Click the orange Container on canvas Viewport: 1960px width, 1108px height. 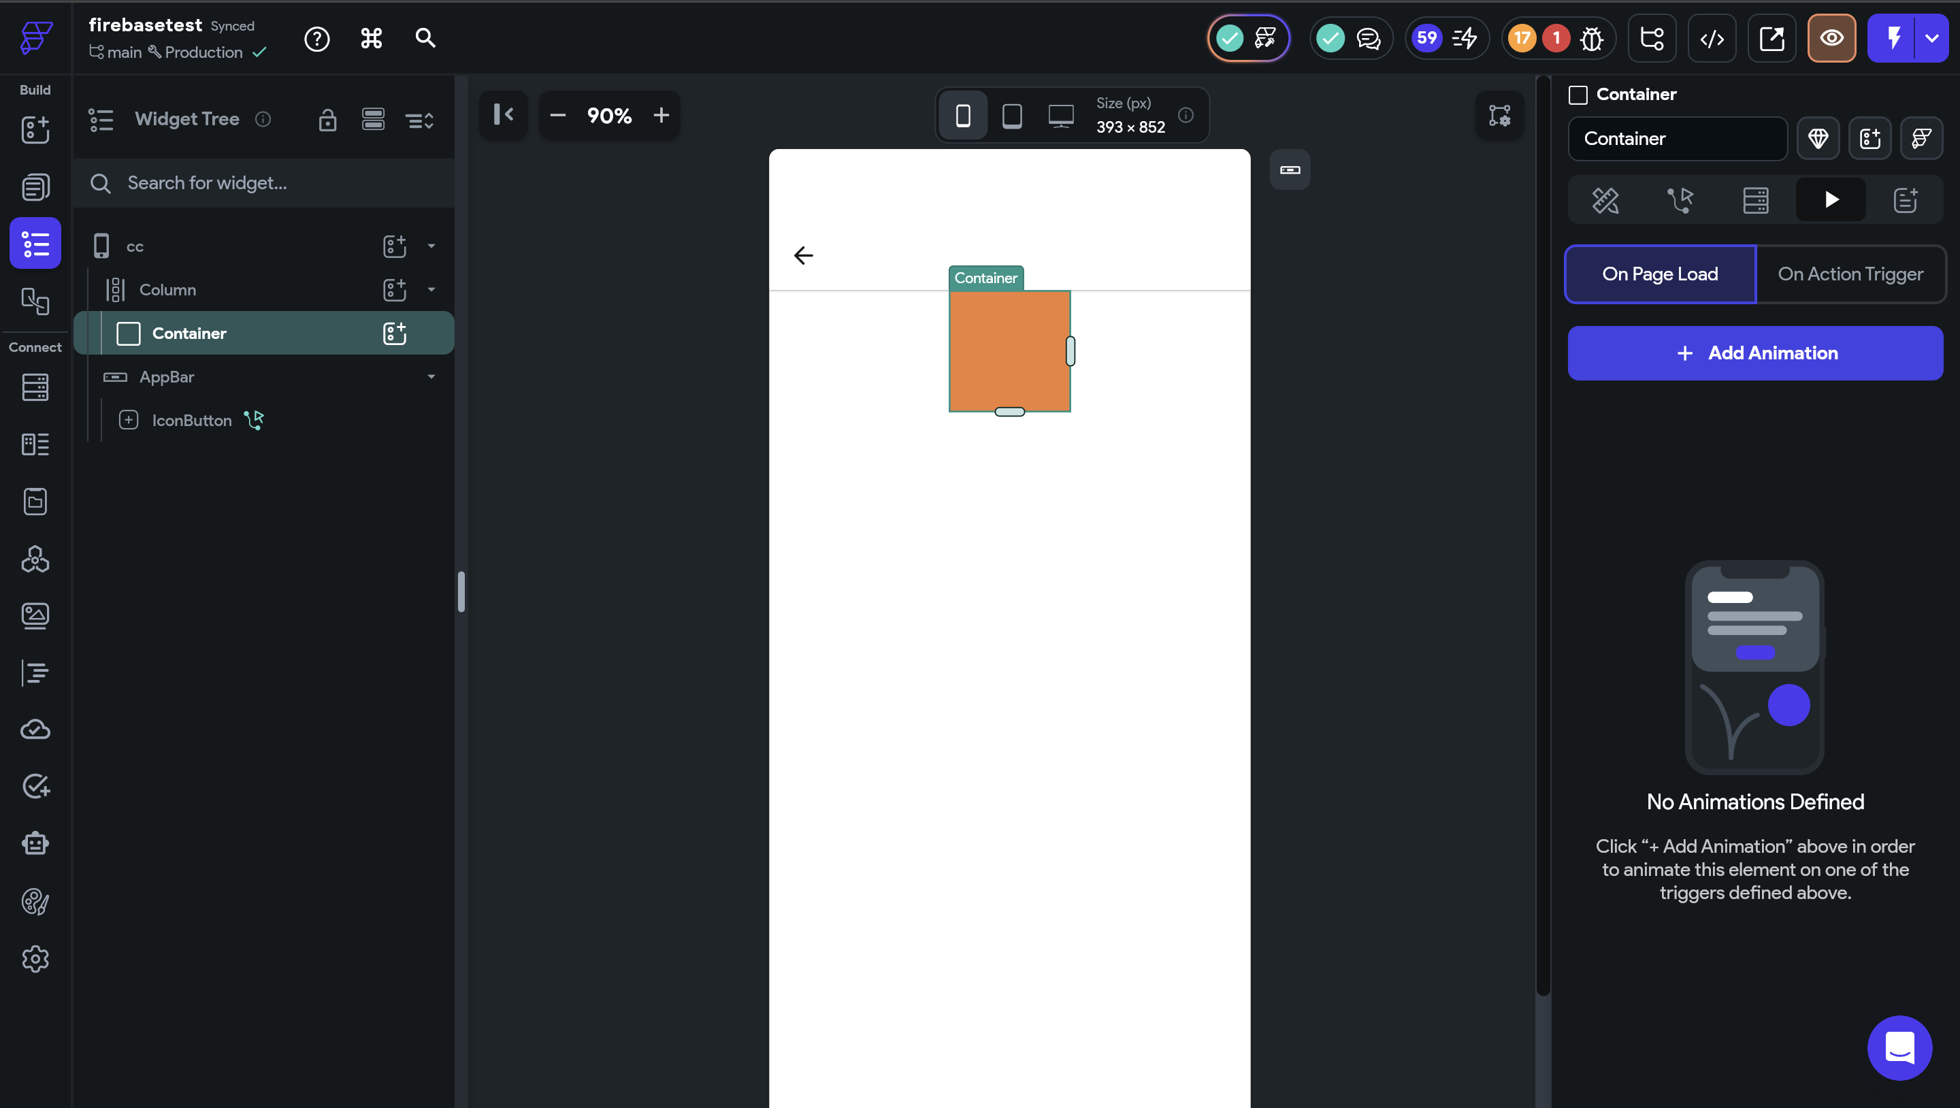point(1009,351)
